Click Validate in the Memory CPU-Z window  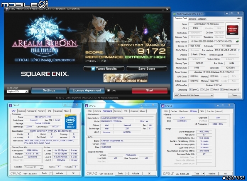(x=212, y=174)
